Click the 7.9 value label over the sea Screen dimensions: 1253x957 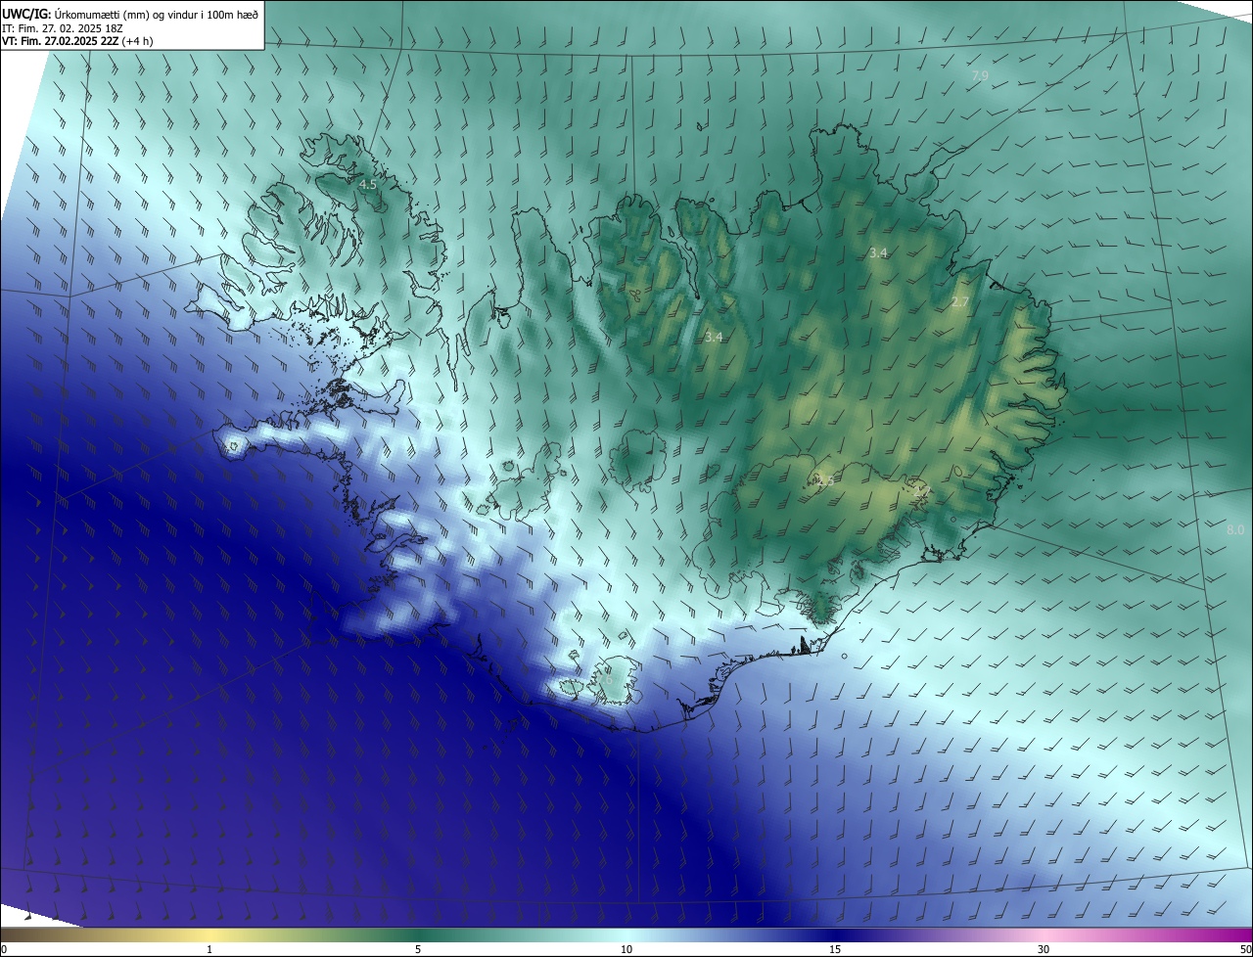(980, 76)
